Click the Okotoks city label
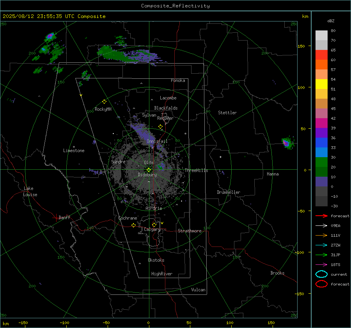This screenshot has width=351, height=328. (x=156, y=260)
